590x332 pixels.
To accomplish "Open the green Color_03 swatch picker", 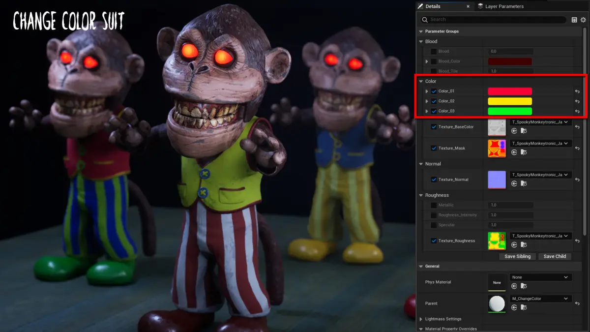I will [x=510, y=111].
